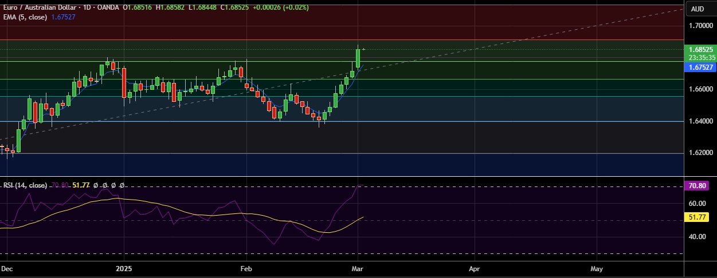
Task: Click the Mar label on time axis
Action: pos(358,268)
